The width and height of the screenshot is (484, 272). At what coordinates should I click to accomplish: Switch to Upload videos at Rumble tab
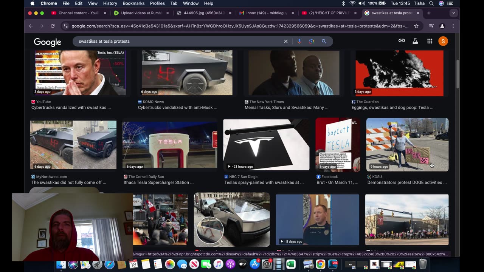[142, 13]
